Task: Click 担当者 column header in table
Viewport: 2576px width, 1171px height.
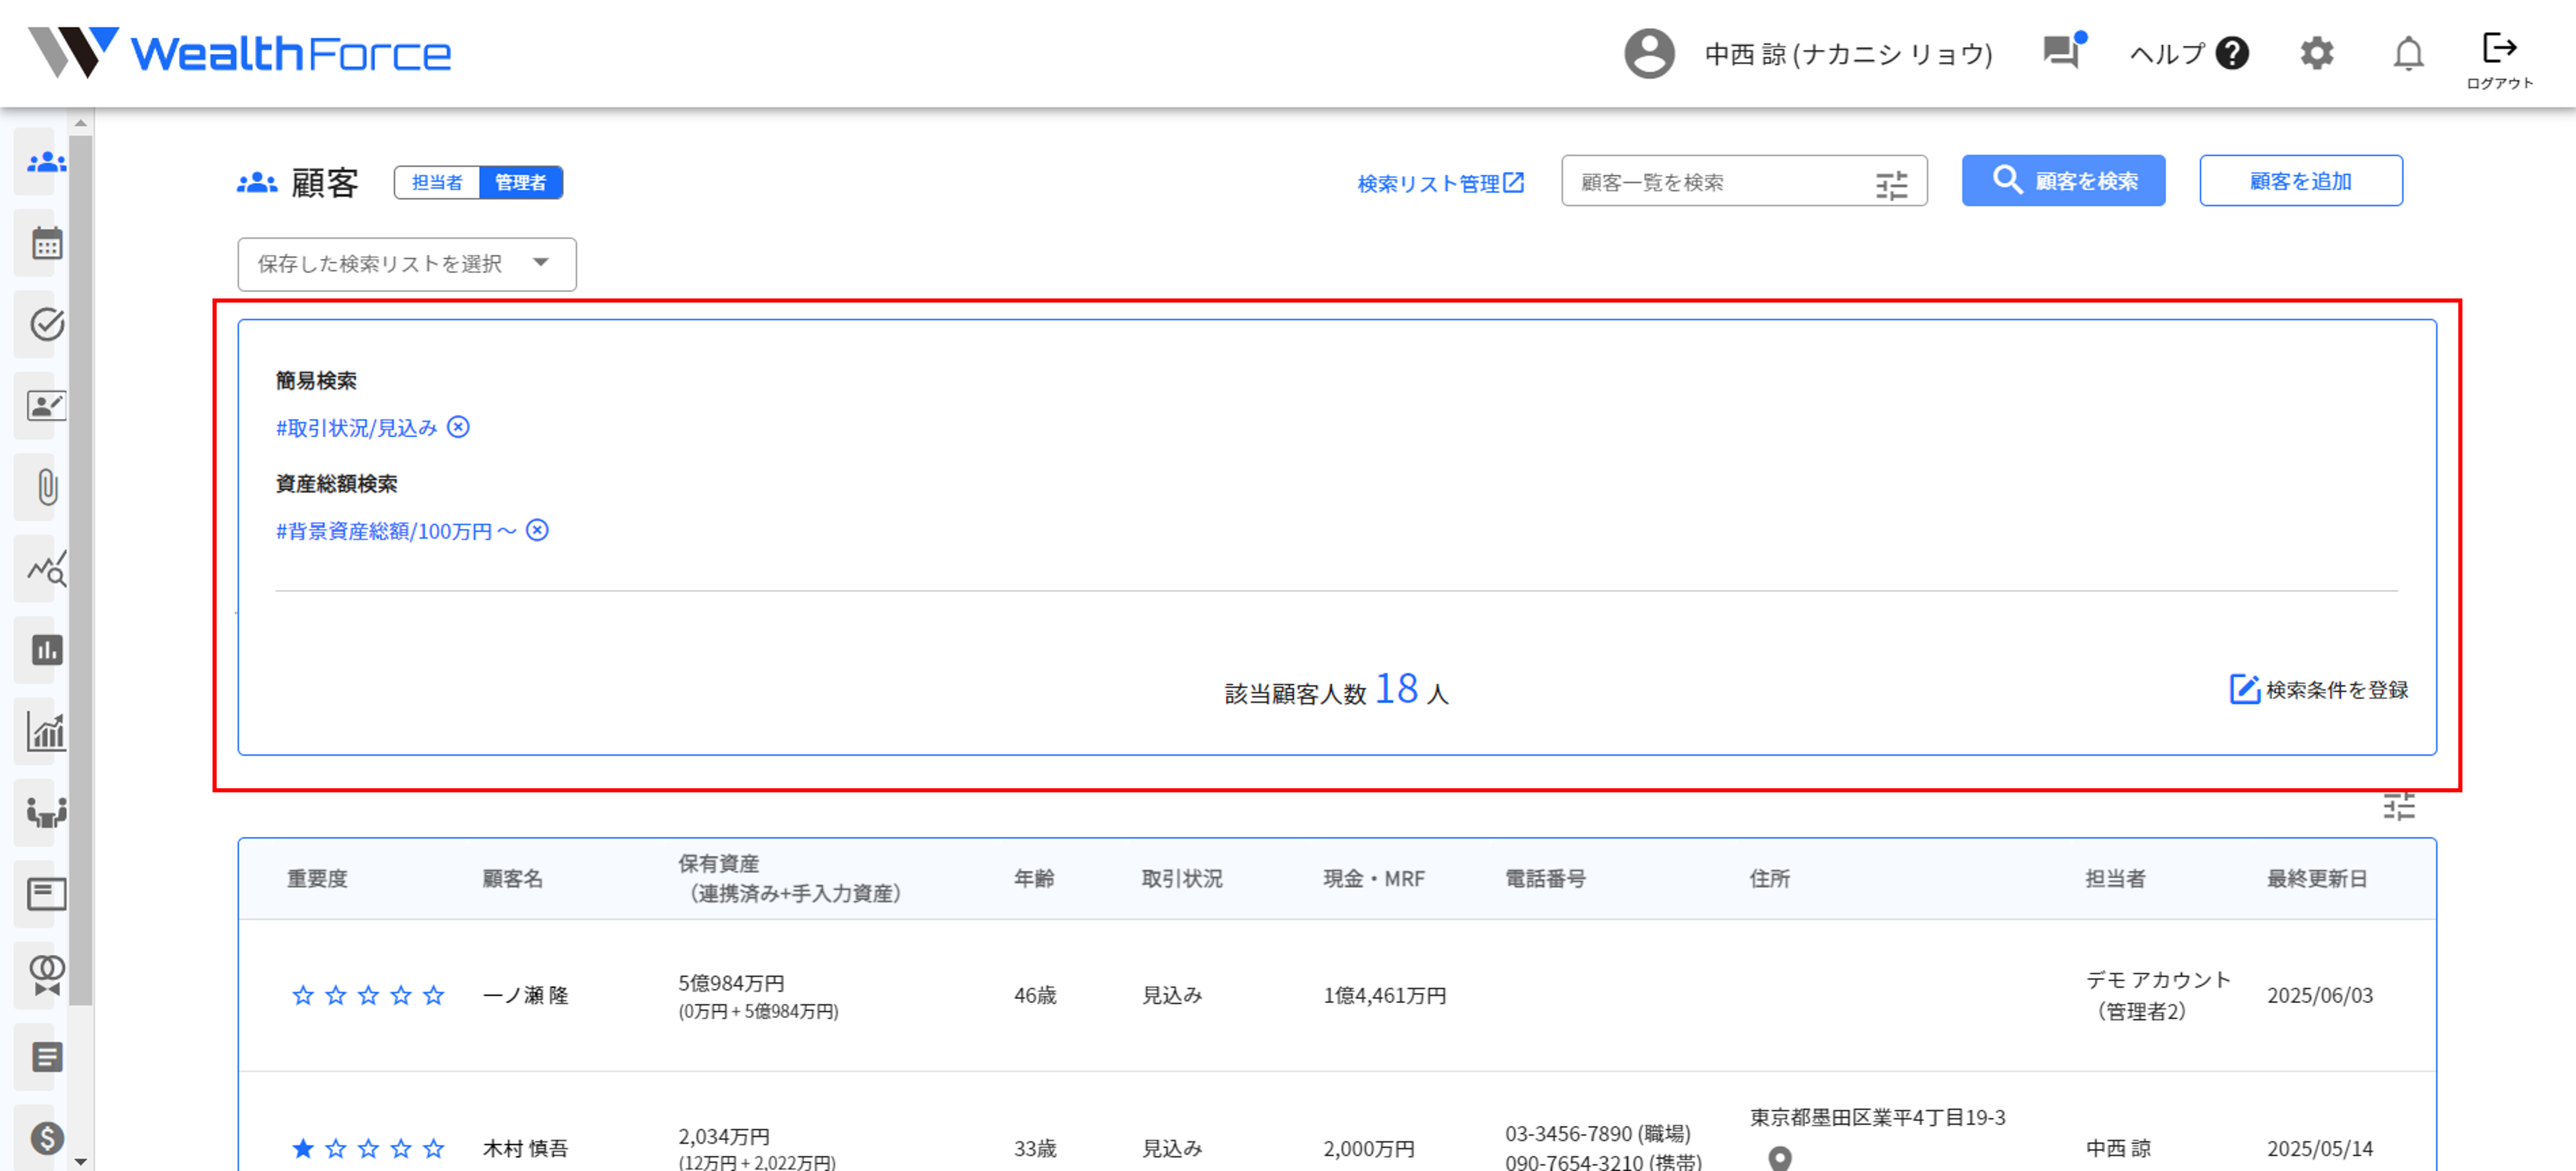Action: (2115, 878)
